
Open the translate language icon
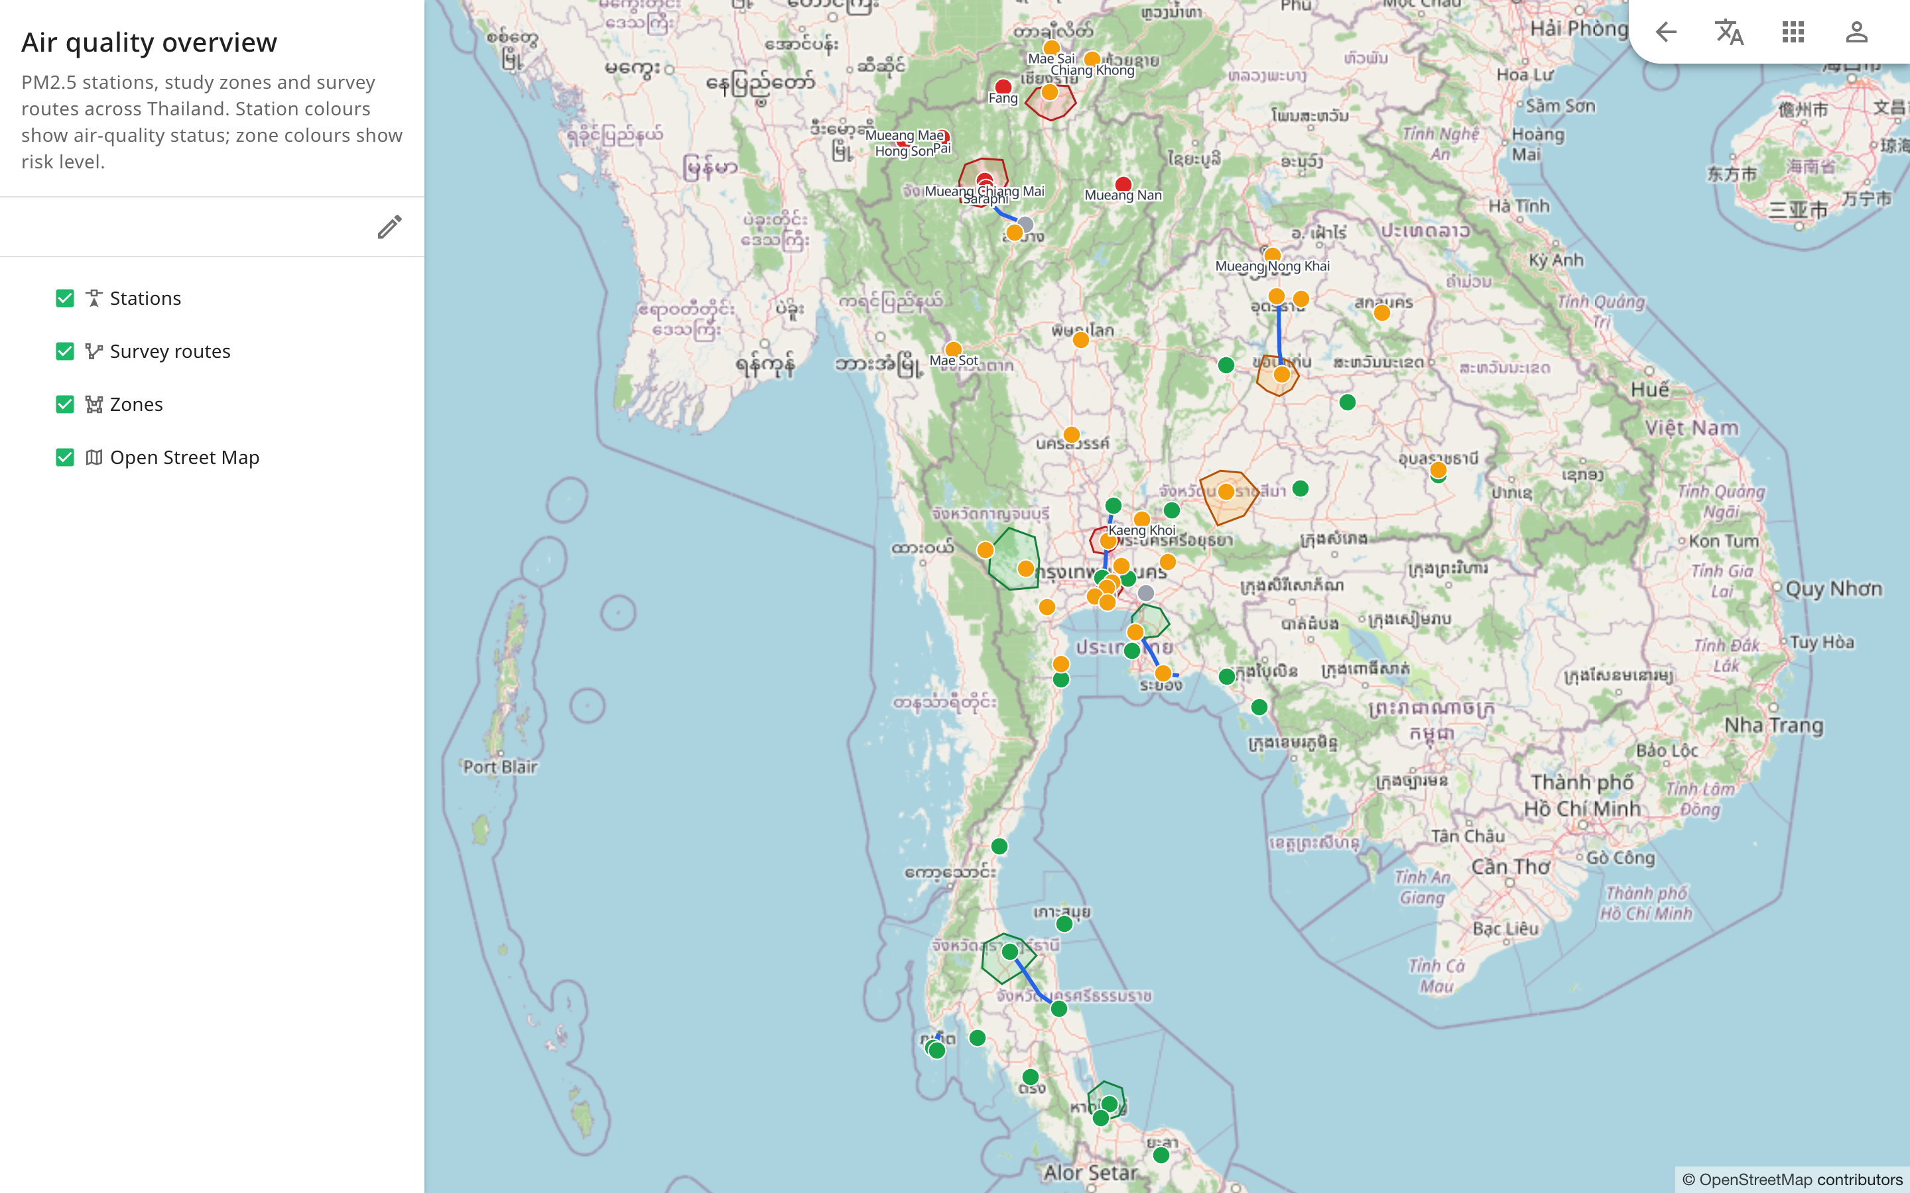(1729, 32)
